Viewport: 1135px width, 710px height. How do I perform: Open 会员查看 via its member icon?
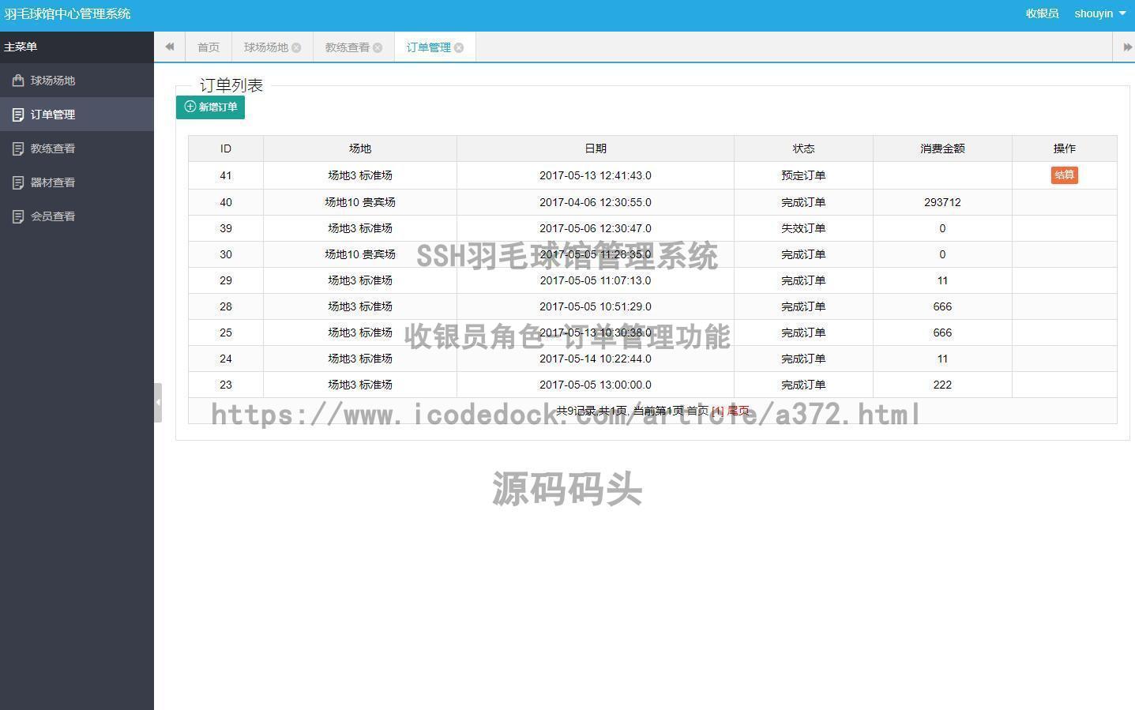[17, 216]
